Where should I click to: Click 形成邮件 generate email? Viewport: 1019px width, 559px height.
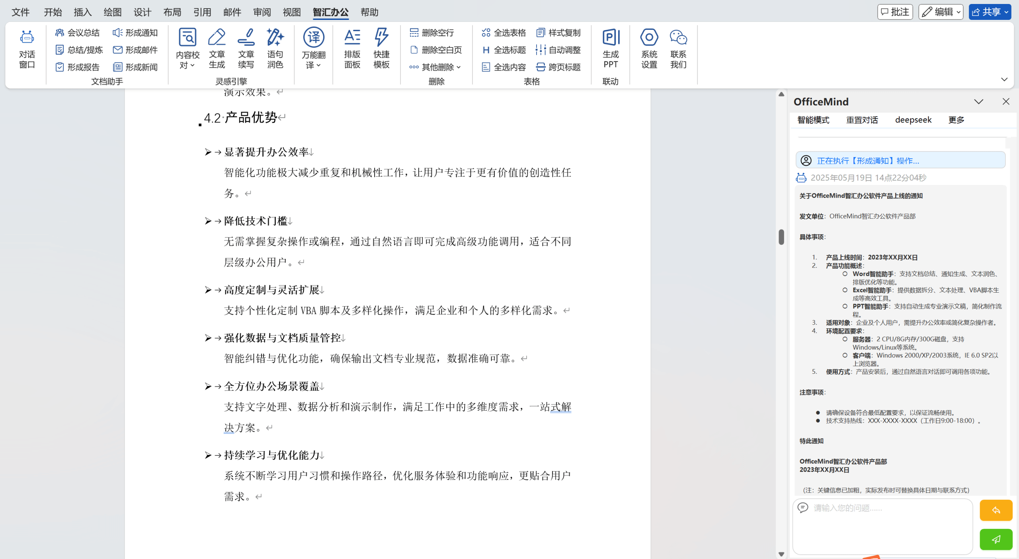coord(135,50)
